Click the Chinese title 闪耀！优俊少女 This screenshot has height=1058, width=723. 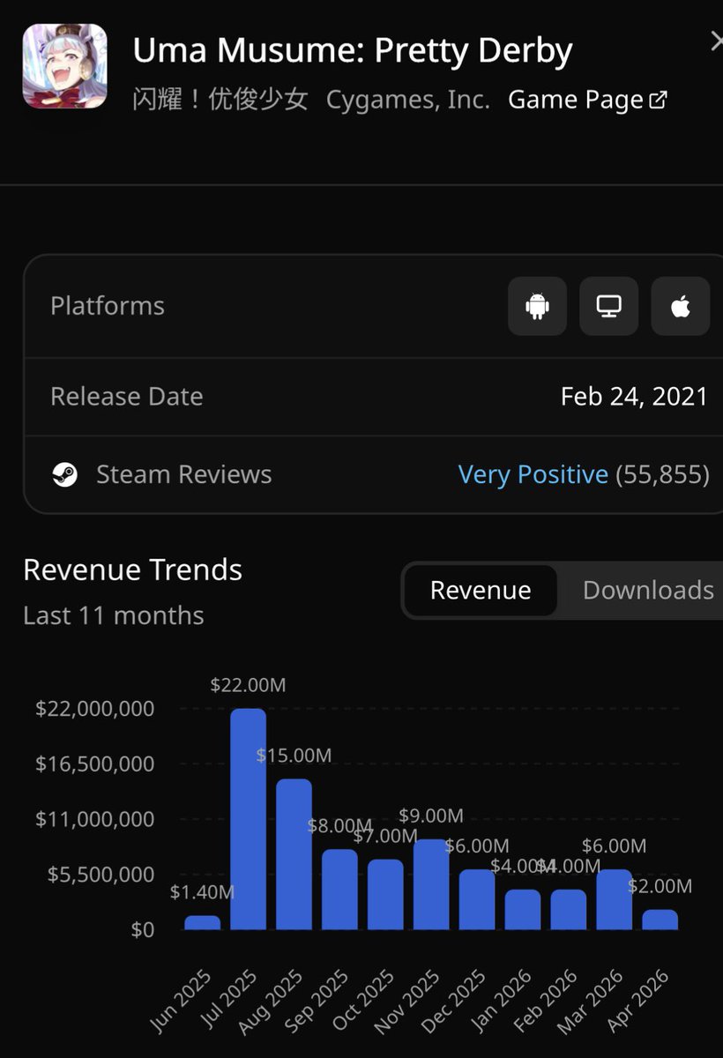point(220,100)
